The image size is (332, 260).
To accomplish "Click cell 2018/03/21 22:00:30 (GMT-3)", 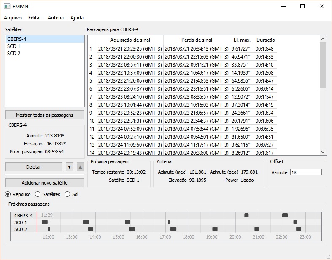I will click(130, 57).
